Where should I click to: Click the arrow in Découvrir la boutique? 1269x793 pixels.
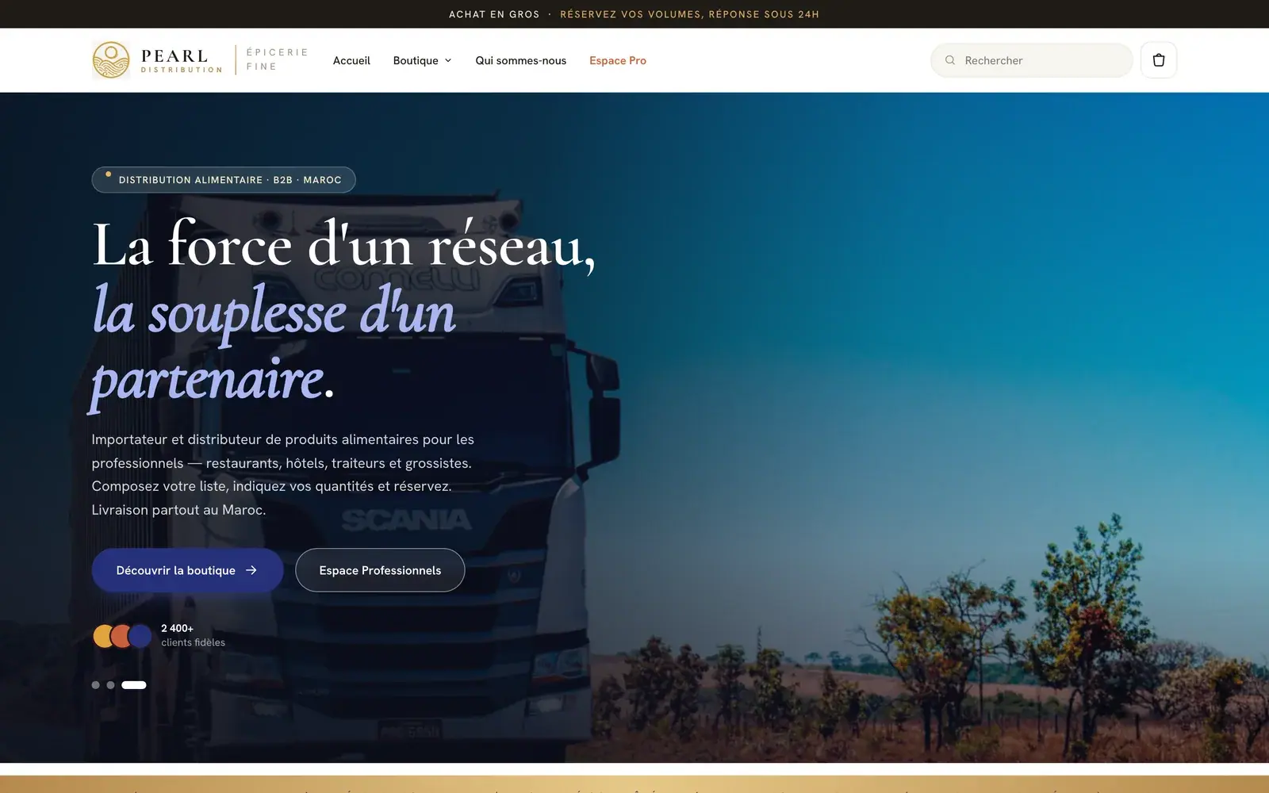coord(251,570)
